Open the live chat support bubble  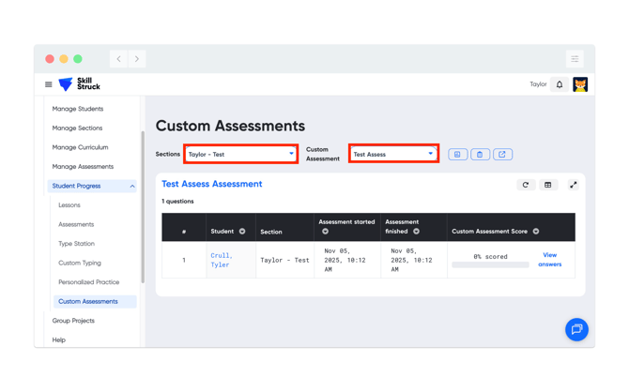[x=576, y=329]
